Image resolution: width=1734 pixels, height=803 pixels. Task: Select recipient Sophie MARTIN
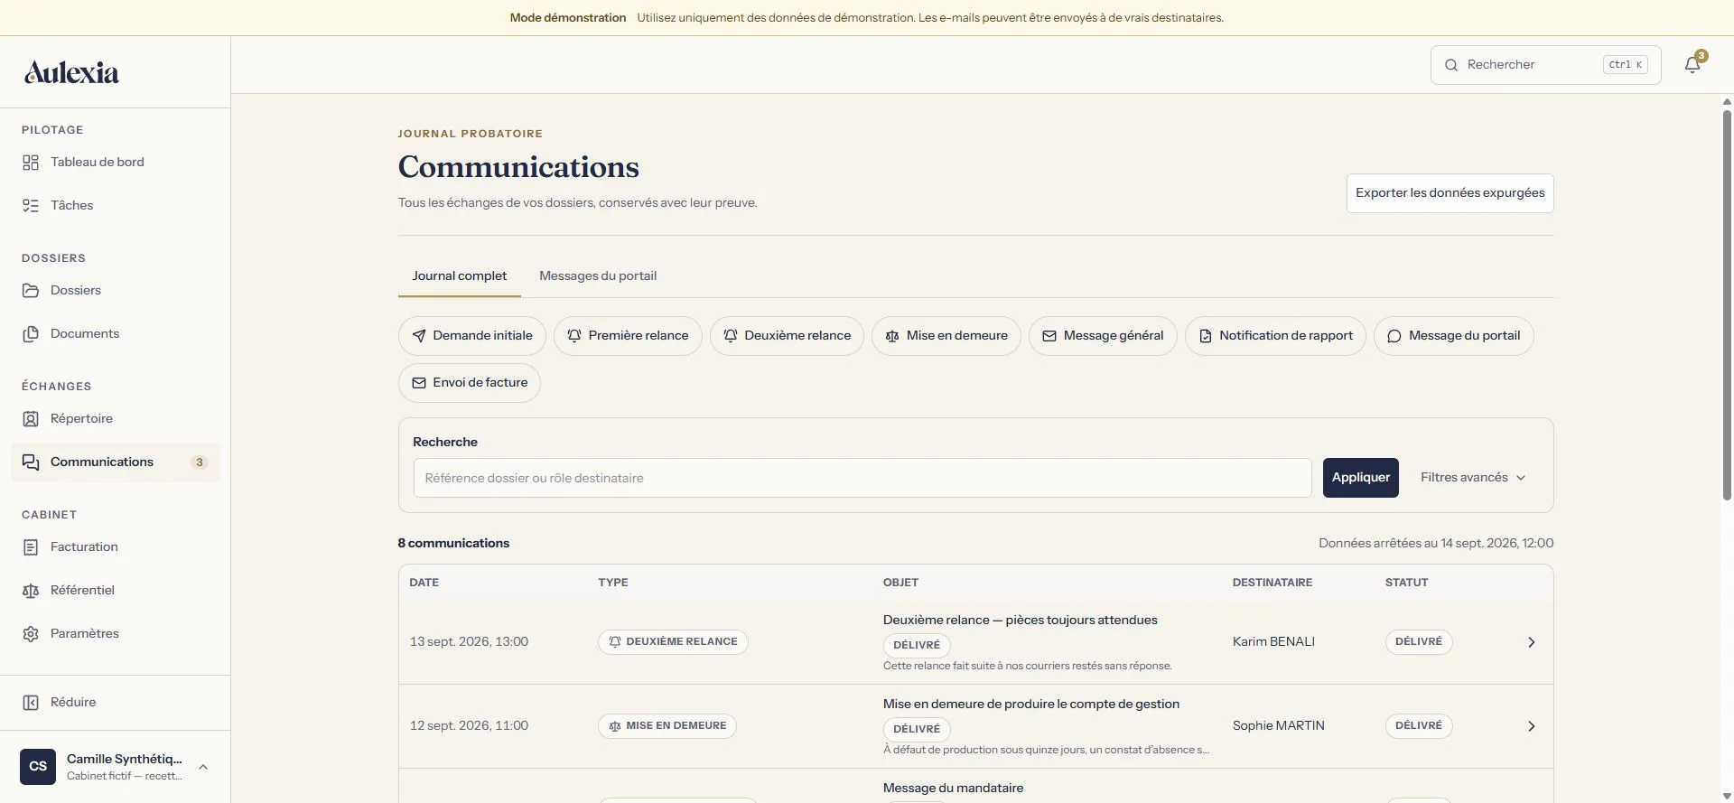coord(1279,726)
